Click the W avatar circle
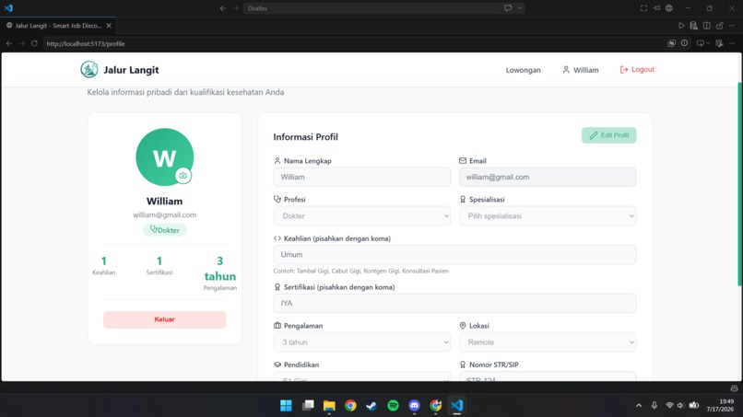The width and height of the screenshot is (743, 417). [164, 157]
